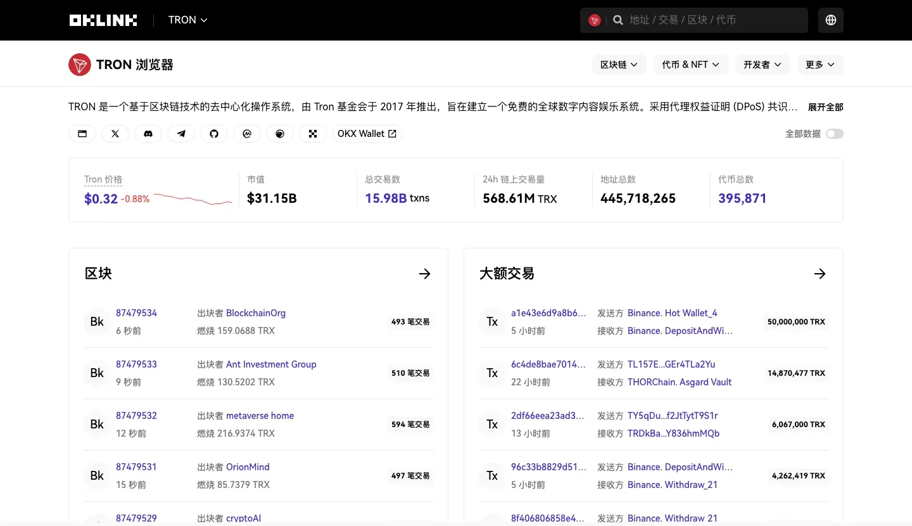Open the Telegram social link
The image size is (912, 526).
point(181,134)
